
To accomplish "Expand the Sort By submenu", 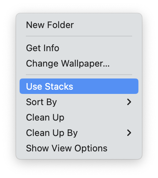I will (79, 102).
